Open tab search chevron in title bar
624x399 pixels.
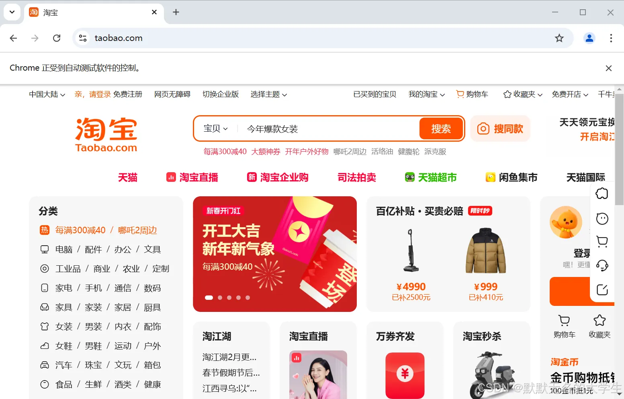point(12,12)
